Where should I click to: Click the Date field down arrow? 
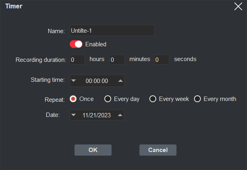point(73,115)
